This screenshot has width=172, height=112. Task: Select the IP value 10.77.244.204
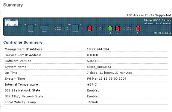coord(98,49)
